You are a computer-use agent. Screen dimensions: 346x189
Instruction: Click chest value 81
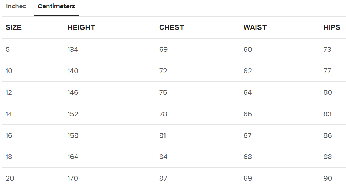click(163, 136)
